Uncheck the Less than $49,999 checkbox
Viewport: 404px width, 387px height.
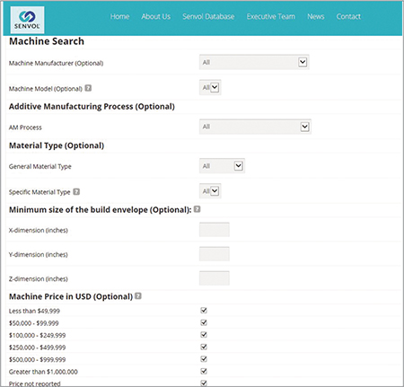pos(204,311)
